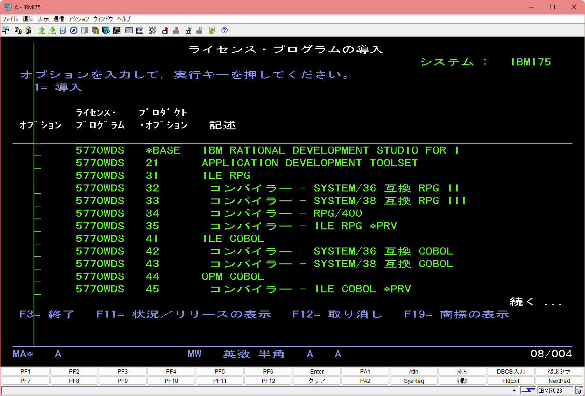Open the アクション menu
Screen dimensions: 585x396
(x=79, y=19)
